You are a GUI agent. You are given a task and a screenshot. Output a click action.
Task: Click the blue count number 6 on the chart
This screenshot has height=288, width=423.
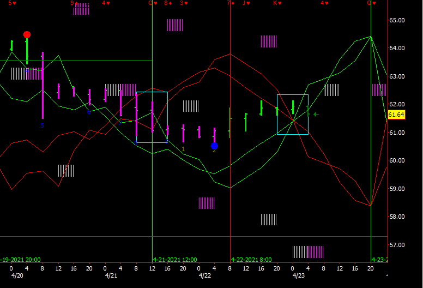[89, 112]
